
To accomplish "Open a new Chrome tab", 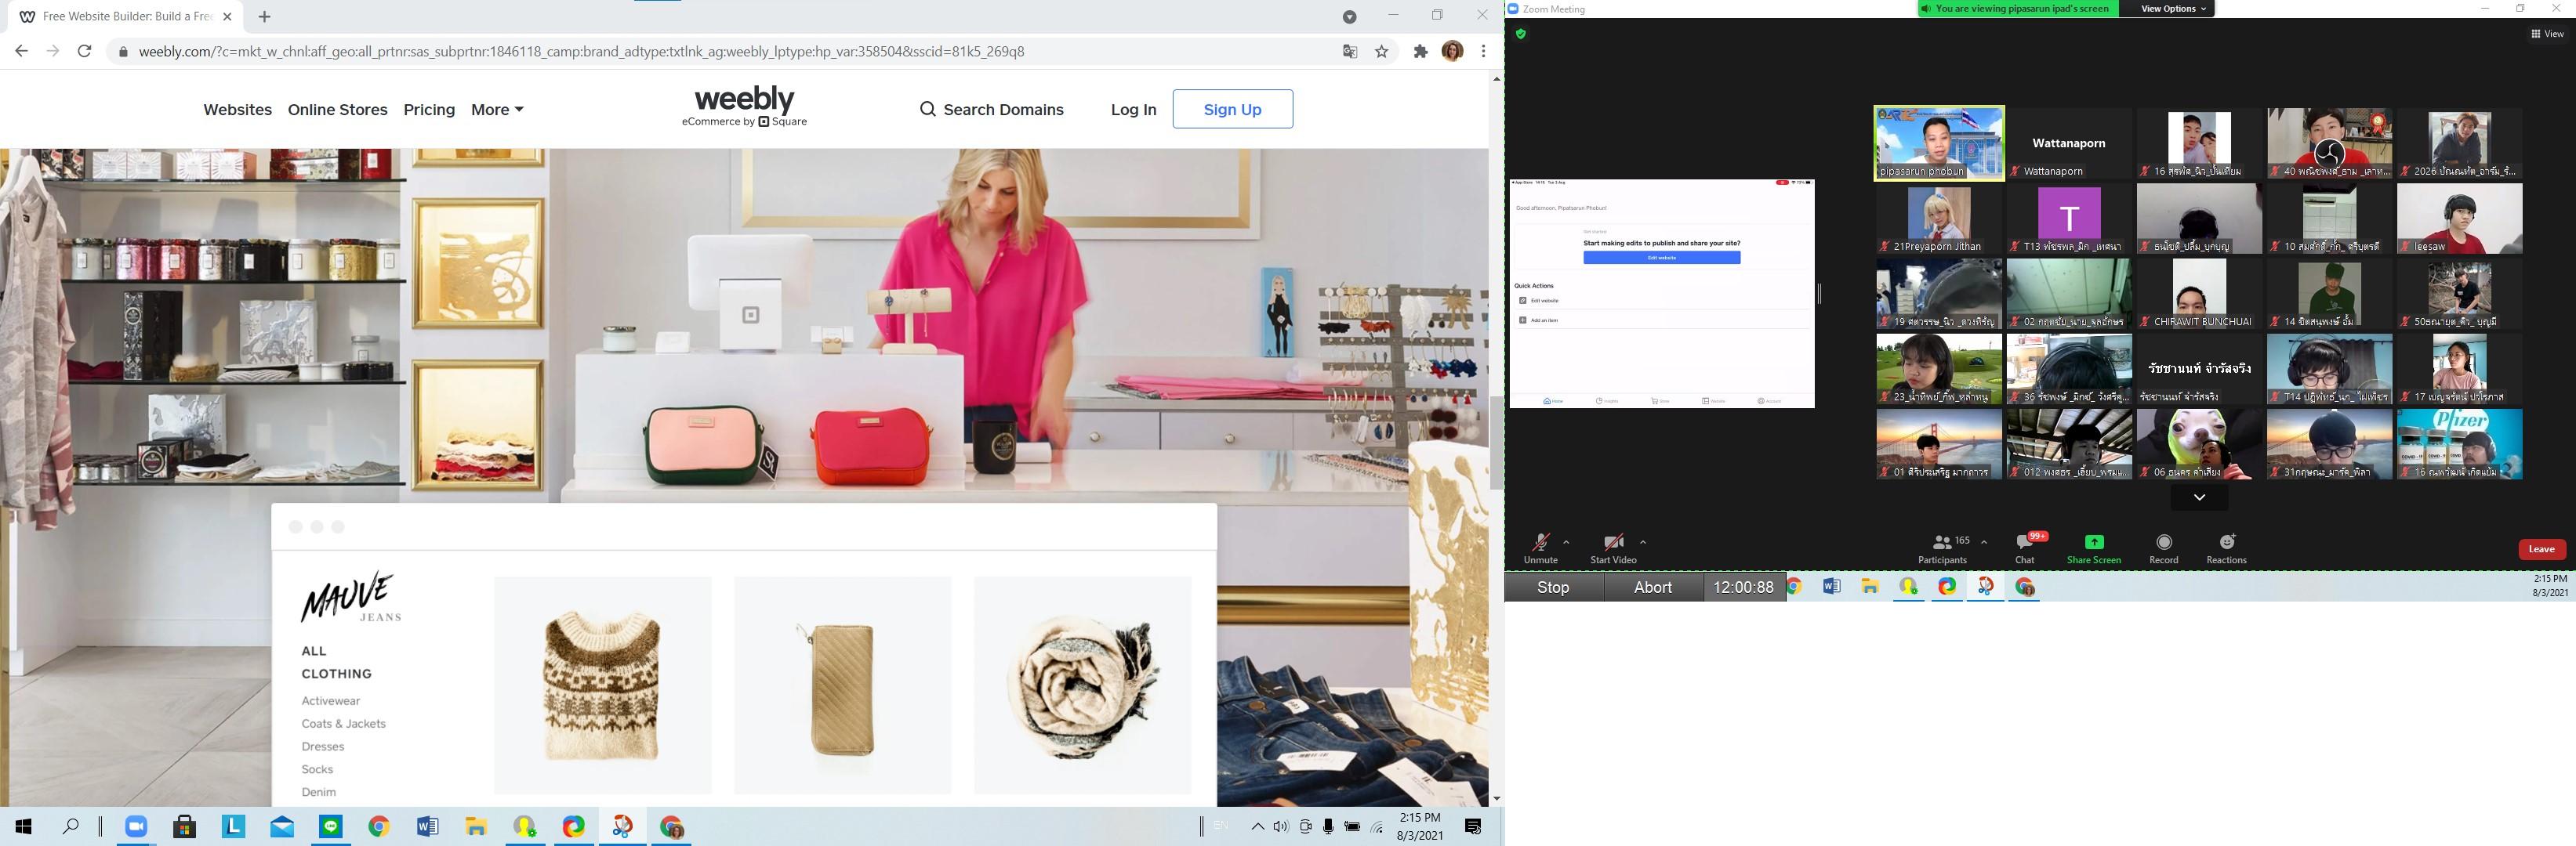I will pyautogui.click(x=264, y=17).
